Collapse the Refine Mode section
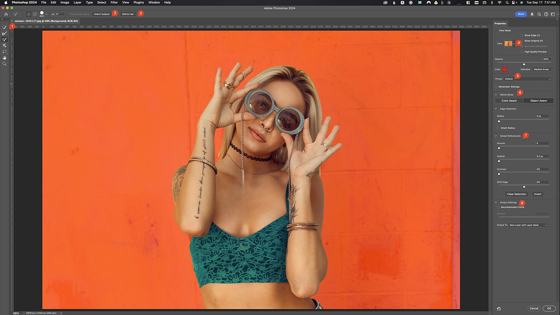This screenshot has height=315, width=560. tap(496, 94)
